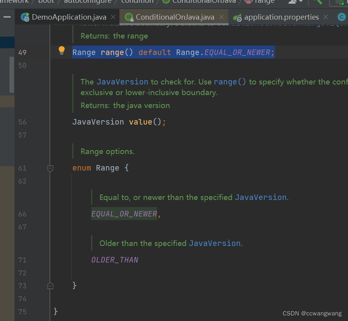
Task: Collapse the tool window with the minus icon
Action: point(7,17)
